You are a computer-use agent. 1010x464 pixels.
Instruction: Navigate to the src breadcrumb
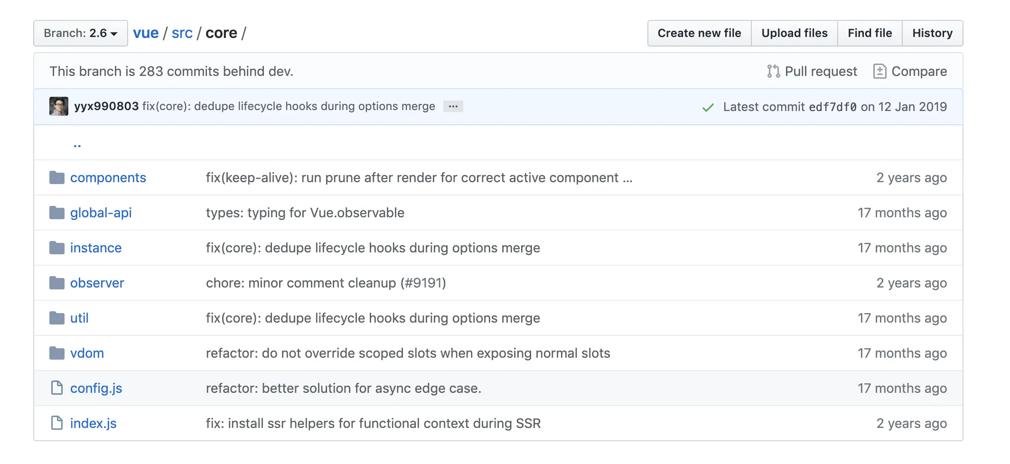point(182,33)
